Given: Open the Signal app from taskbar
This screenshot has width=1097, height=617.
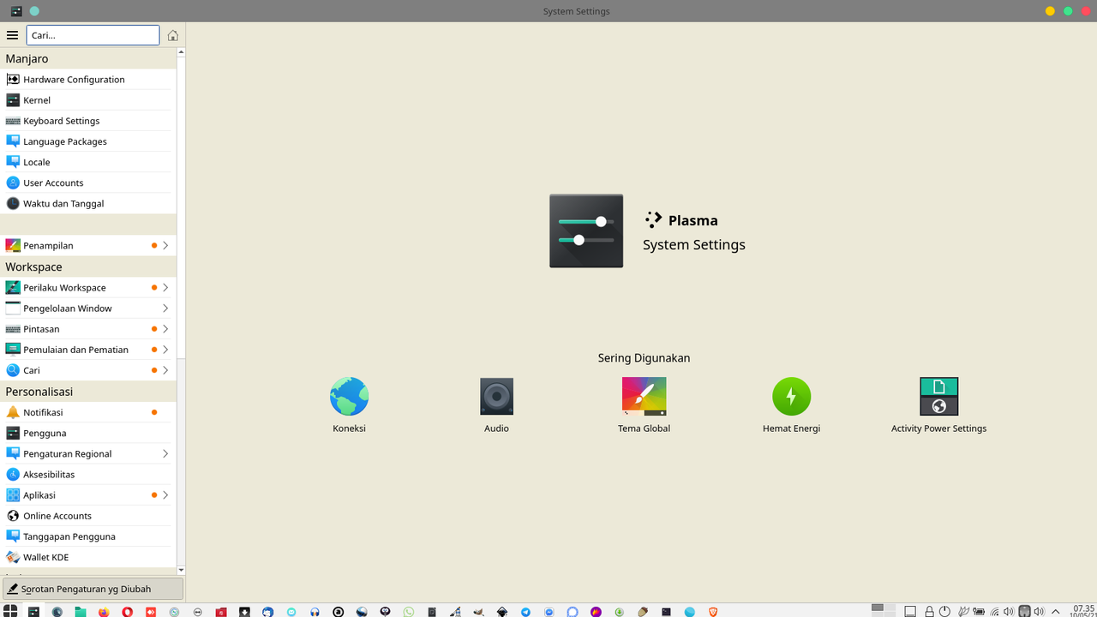Looking at the screenshot, I should coord(572,612).
